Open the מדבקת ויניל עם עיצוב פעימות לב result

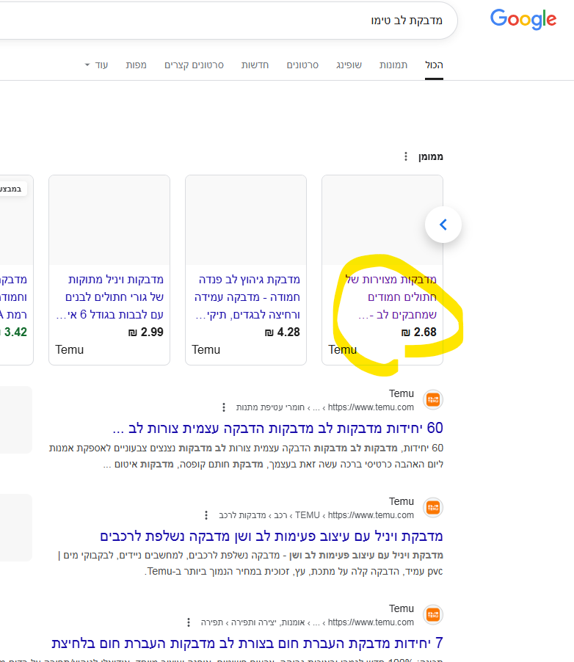click(271, 536)
